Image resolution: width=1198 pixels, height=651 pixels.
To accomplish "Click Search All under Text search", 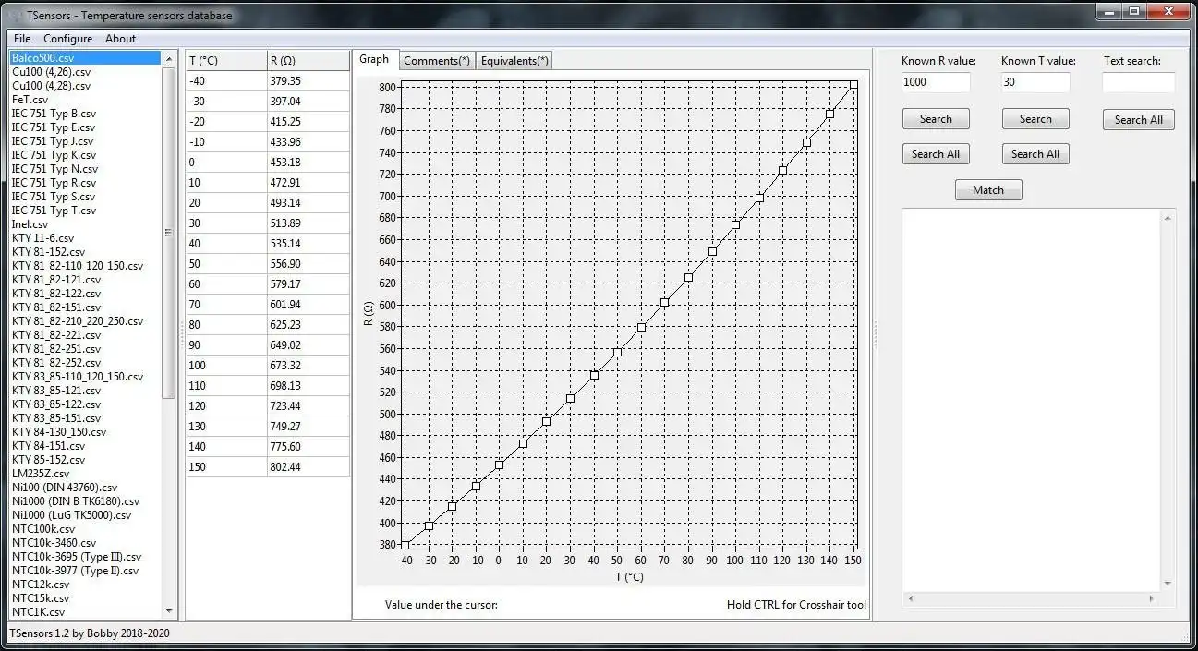I will (x=1138, y=120).
